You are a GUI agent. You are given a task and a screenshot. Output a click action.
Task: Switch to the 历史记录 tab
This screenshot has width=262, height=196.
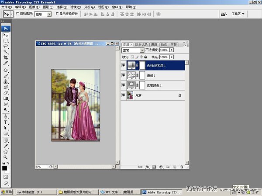[141, 44]
